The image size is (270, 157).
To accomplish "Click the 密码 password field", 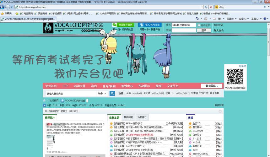I will [184, 30].
